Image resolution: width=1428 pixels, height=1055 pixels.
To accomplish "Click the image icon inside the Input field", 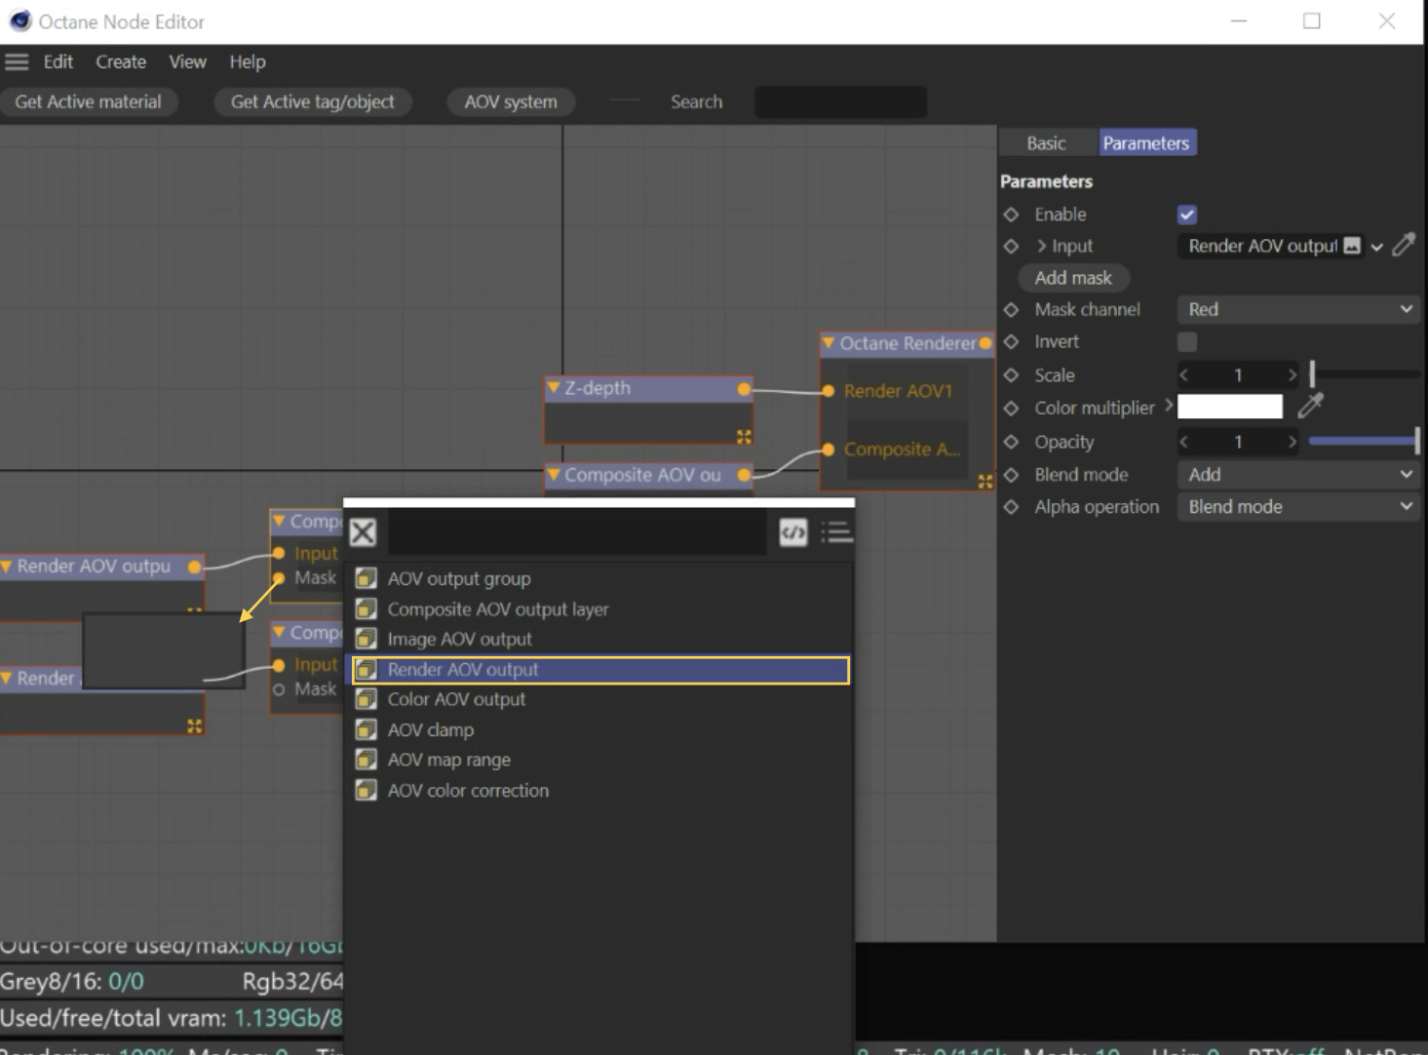I will (1352, 246).
